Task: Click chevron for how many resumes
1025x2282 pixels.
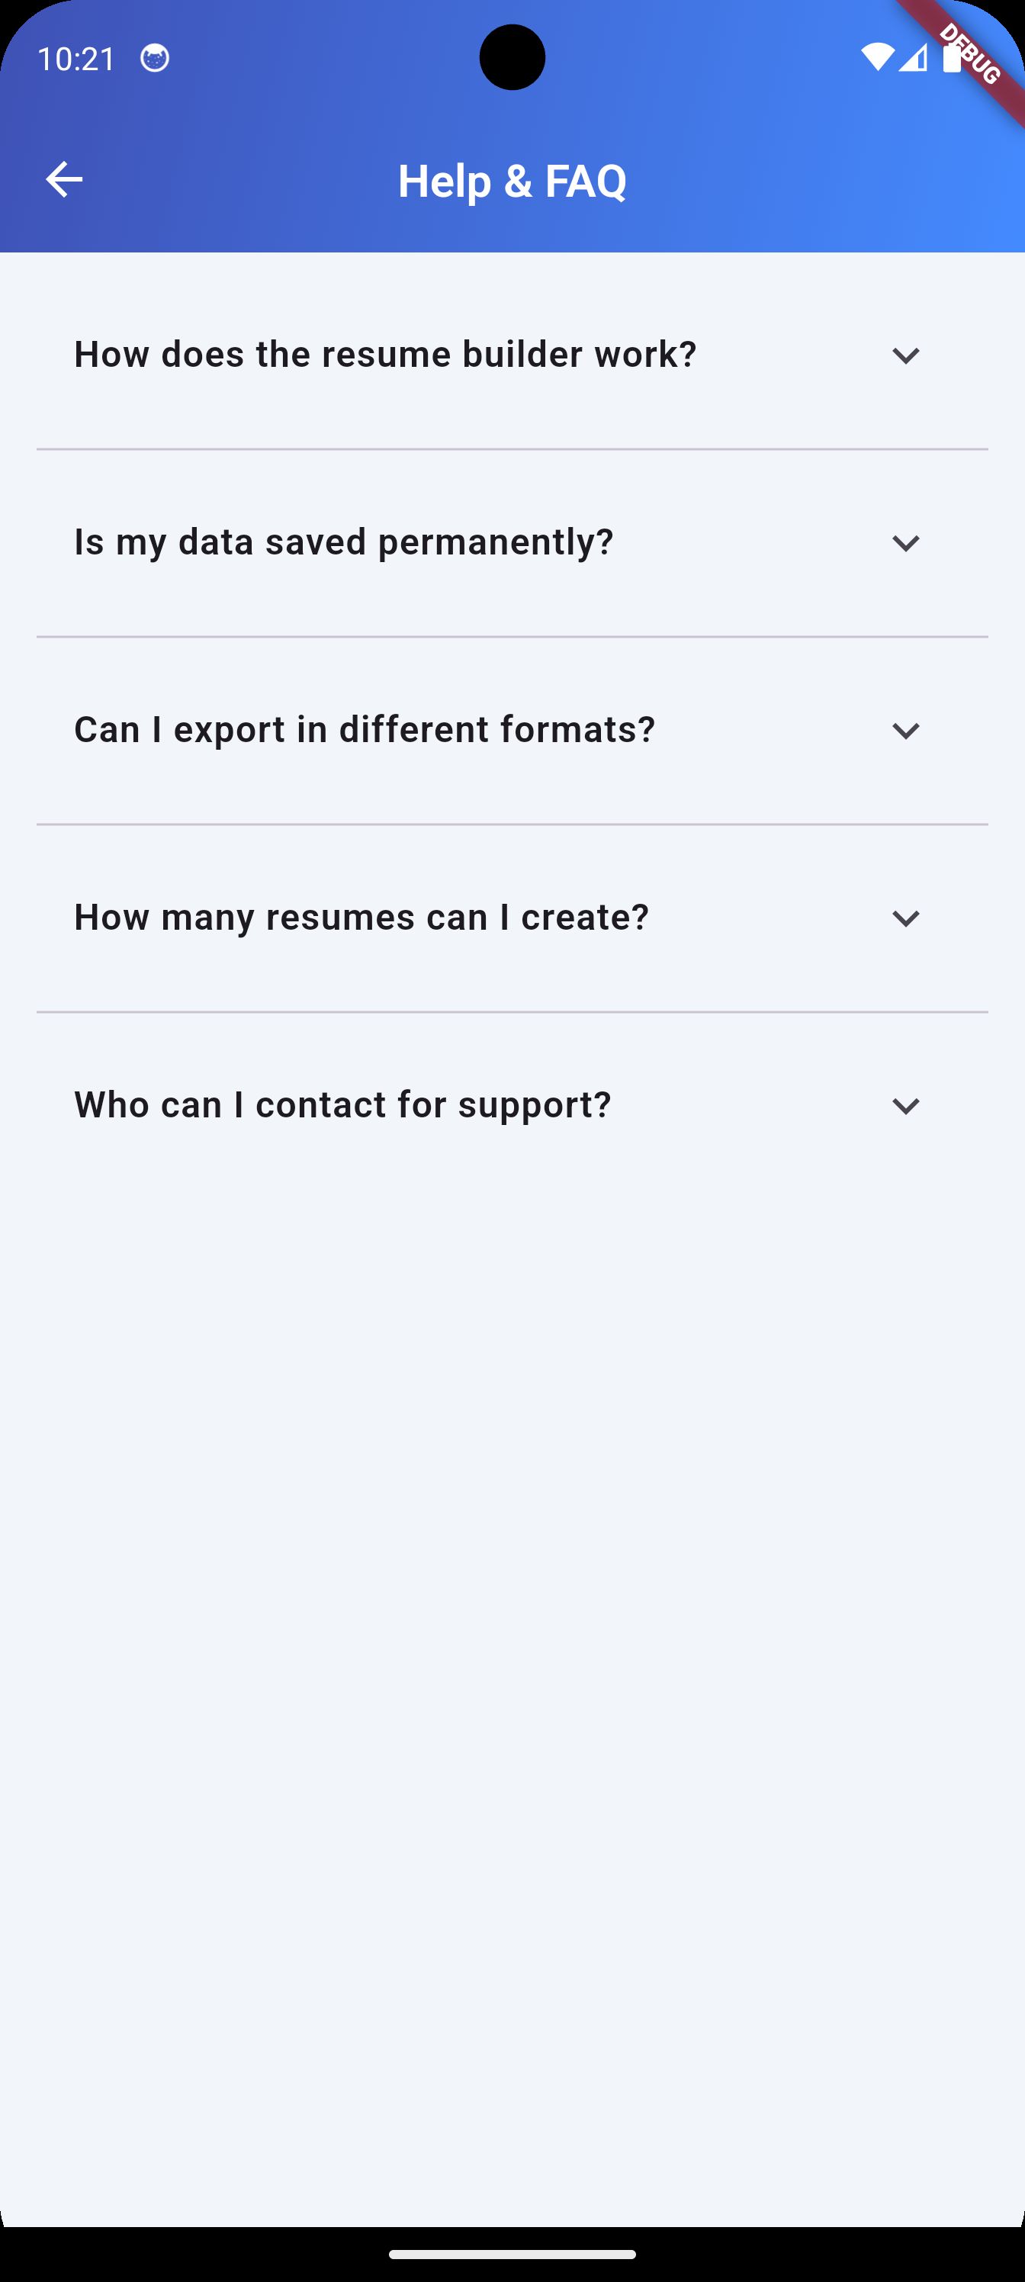Action: (905, 918)
